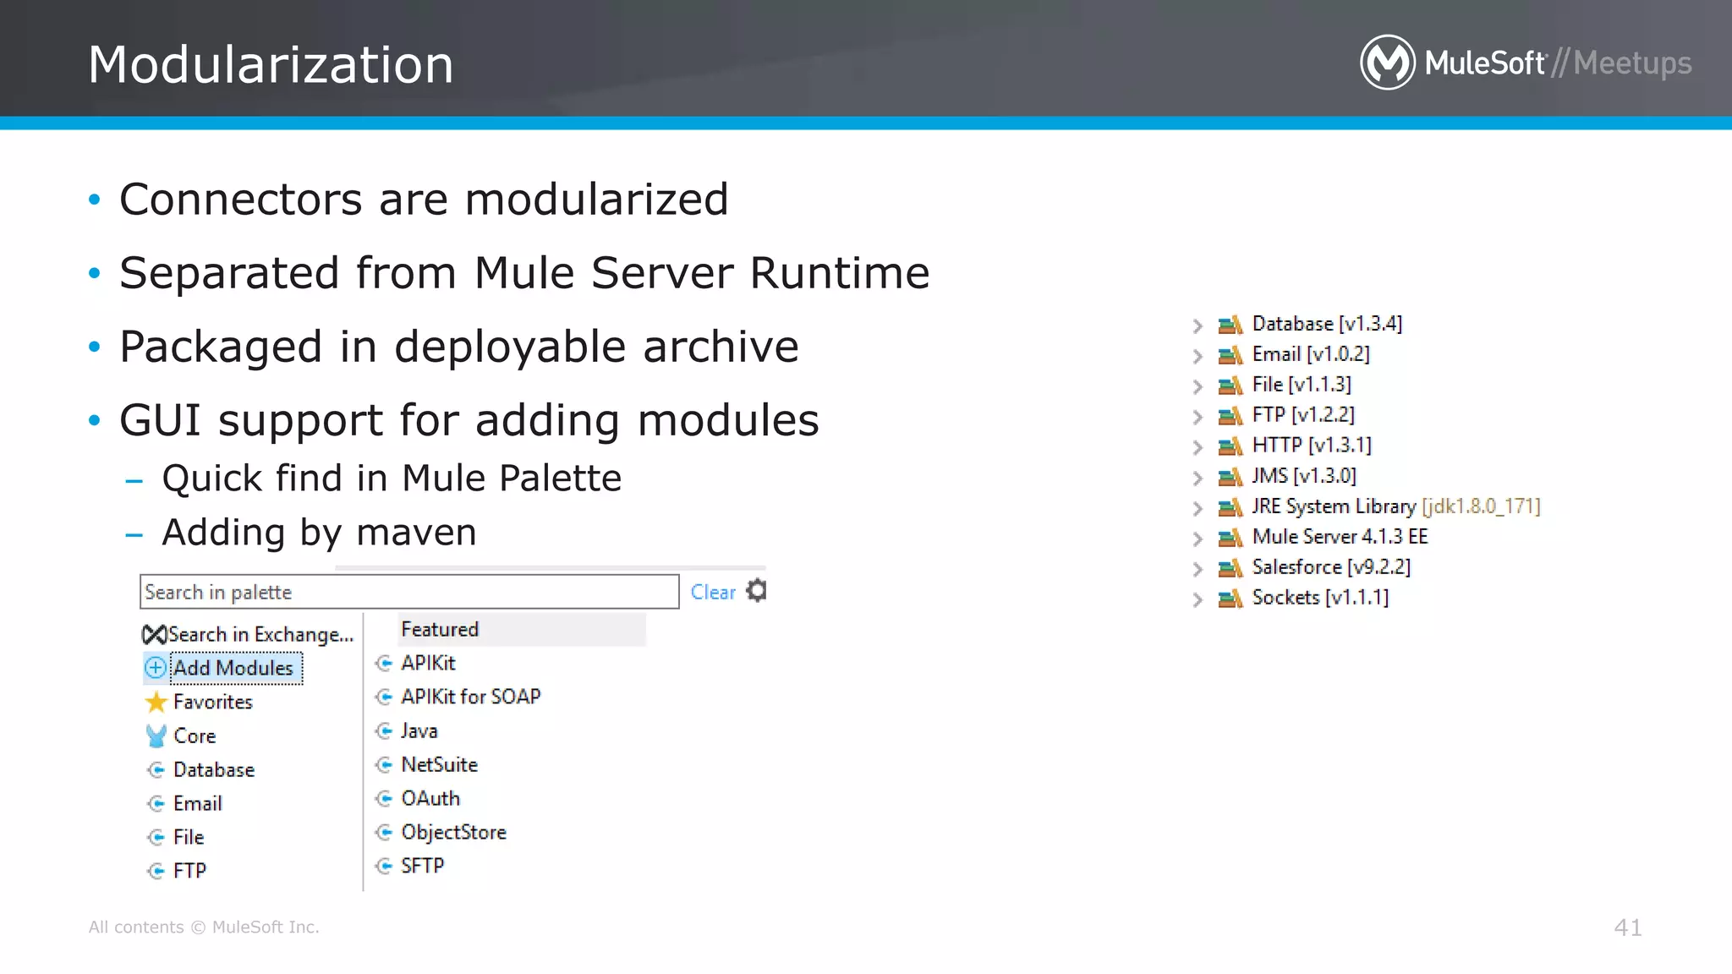This screenshot has width=1732, height=974.
Task: Select the Favorites category
Action: coord(213,702)
